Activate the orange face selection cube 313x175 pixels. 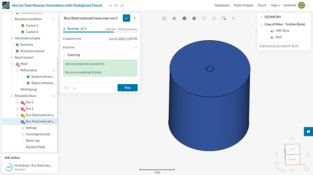tap(185, 19)
